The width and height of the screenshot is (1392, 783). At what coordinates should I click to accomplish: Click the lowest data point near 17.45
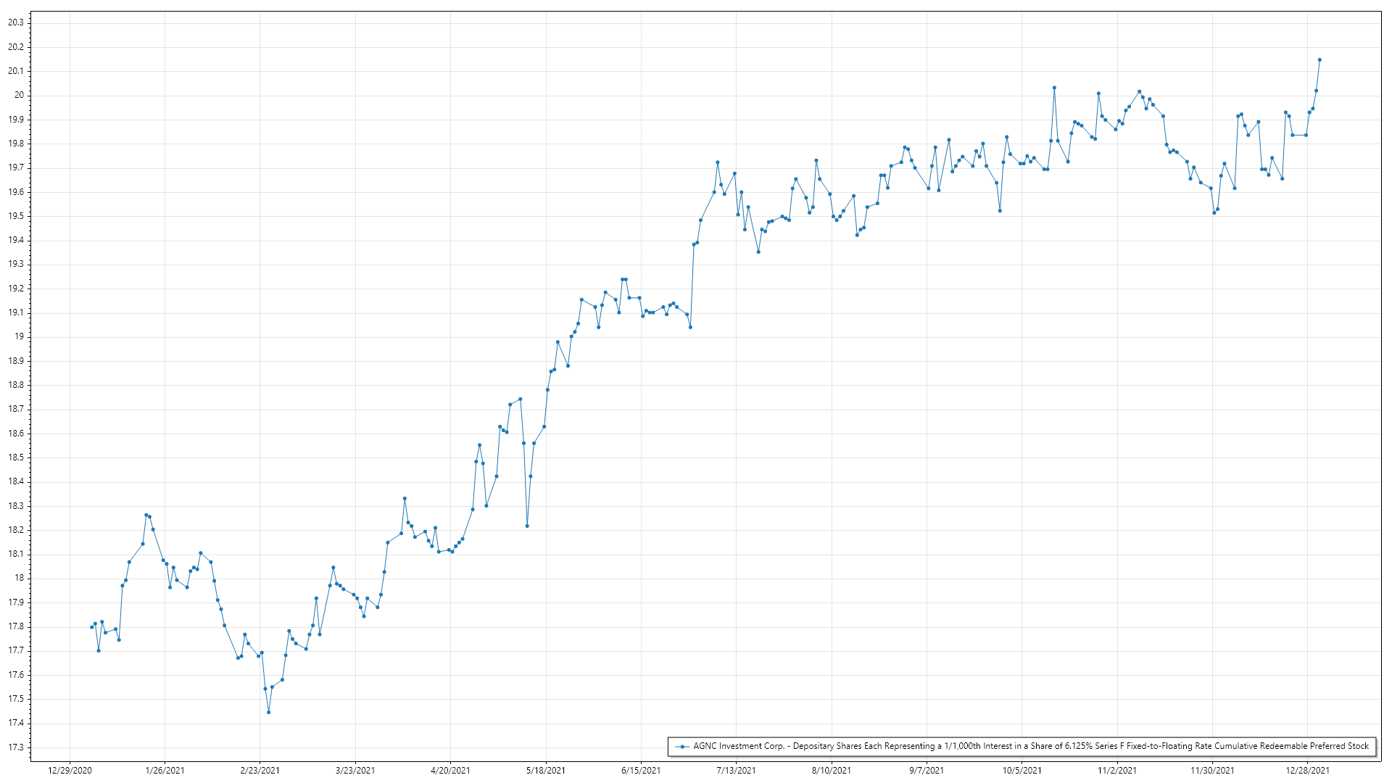[x=268, y=713]
